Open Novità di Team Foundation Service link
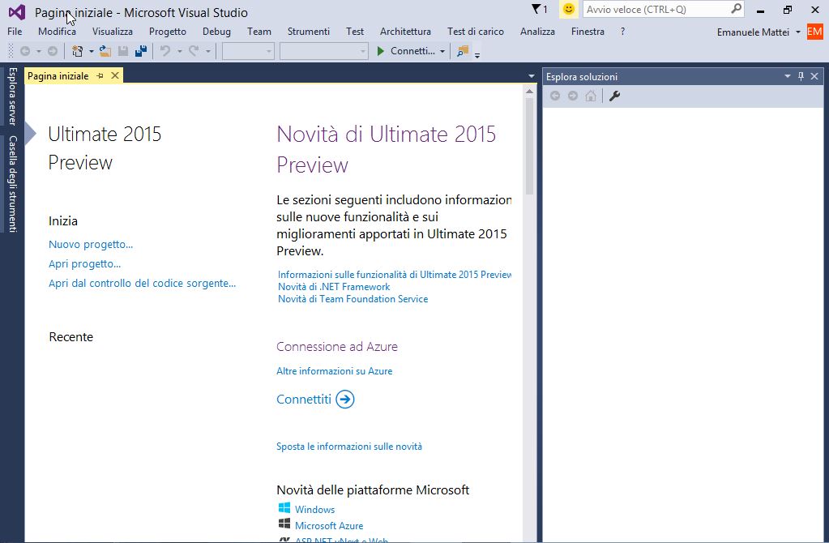The width and height of the screenshot is (829, 543). tap(353, 299)
